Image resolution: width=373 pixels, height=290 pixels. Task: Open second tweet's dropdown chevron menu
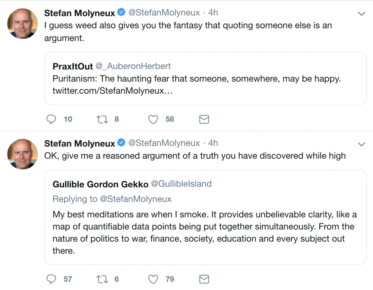361,144
